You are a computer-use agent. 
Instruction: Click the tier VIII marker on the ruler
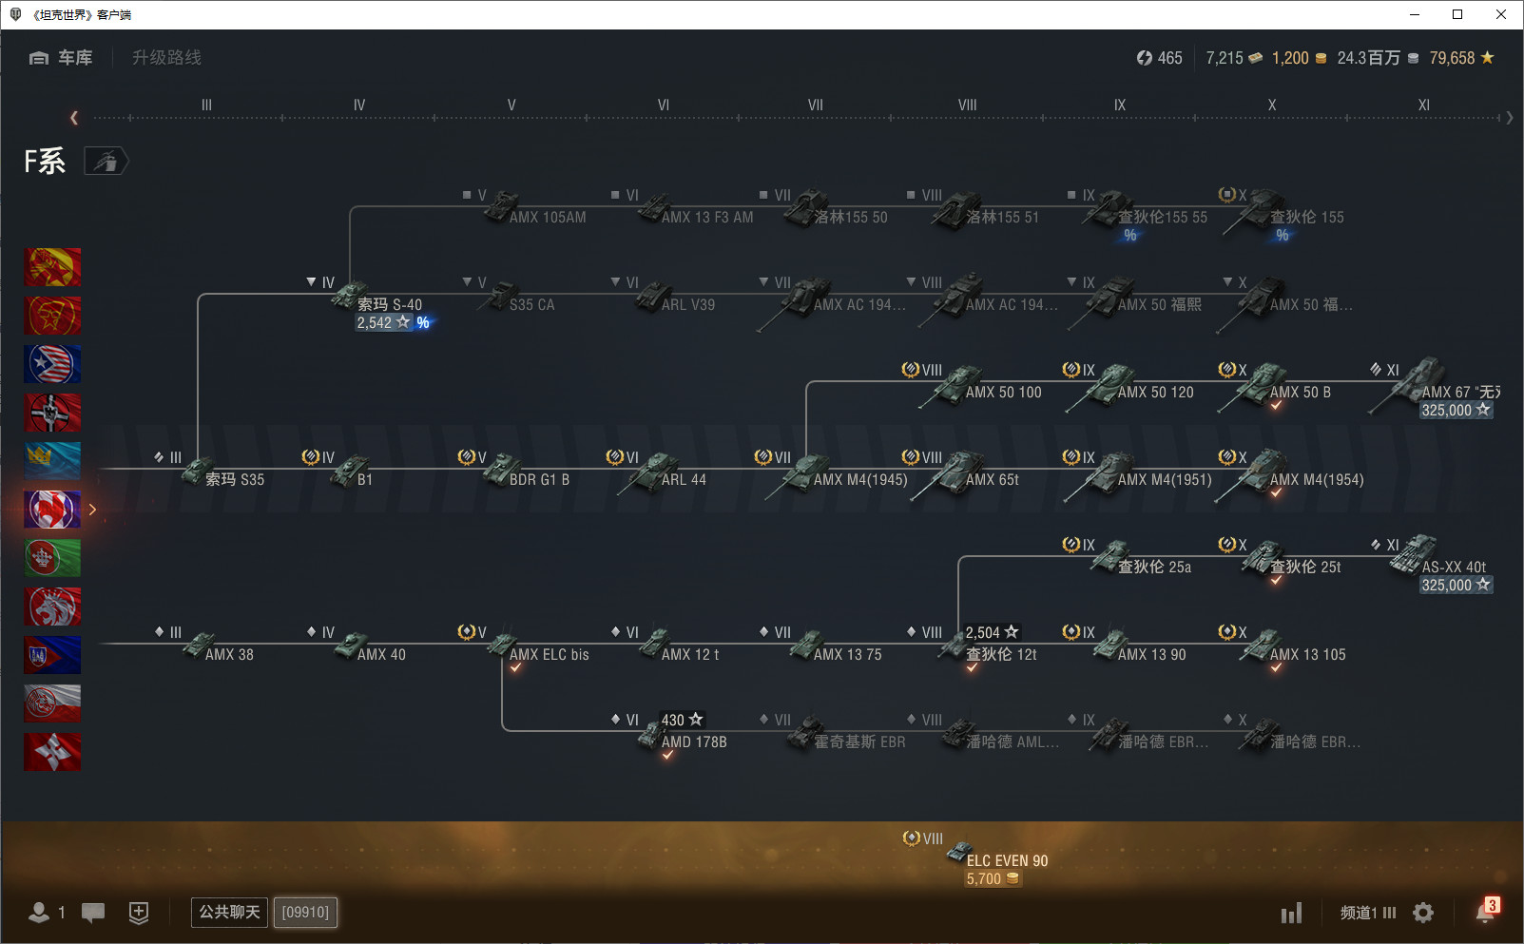pyautogui.click(x=968, y=106)
